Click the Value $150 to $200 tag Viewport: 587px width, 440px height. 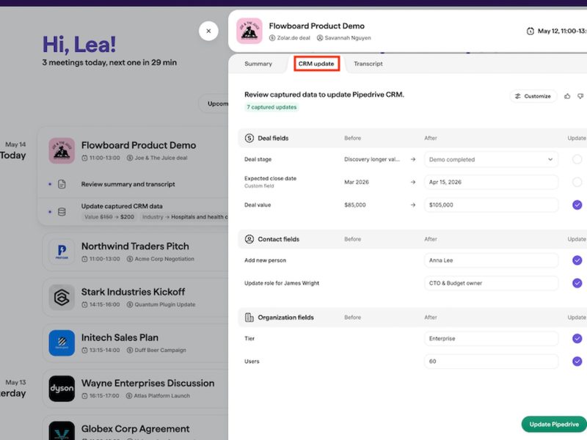click(x=109, y=217)
